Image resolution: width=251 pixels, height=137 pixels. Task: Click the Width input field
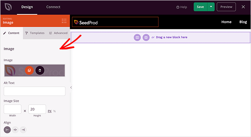coord(13,109)
